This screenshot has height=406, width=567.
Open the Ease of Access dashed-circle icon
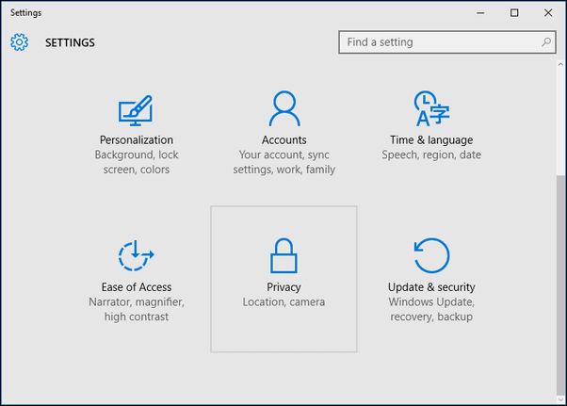[x=136, y=255]
